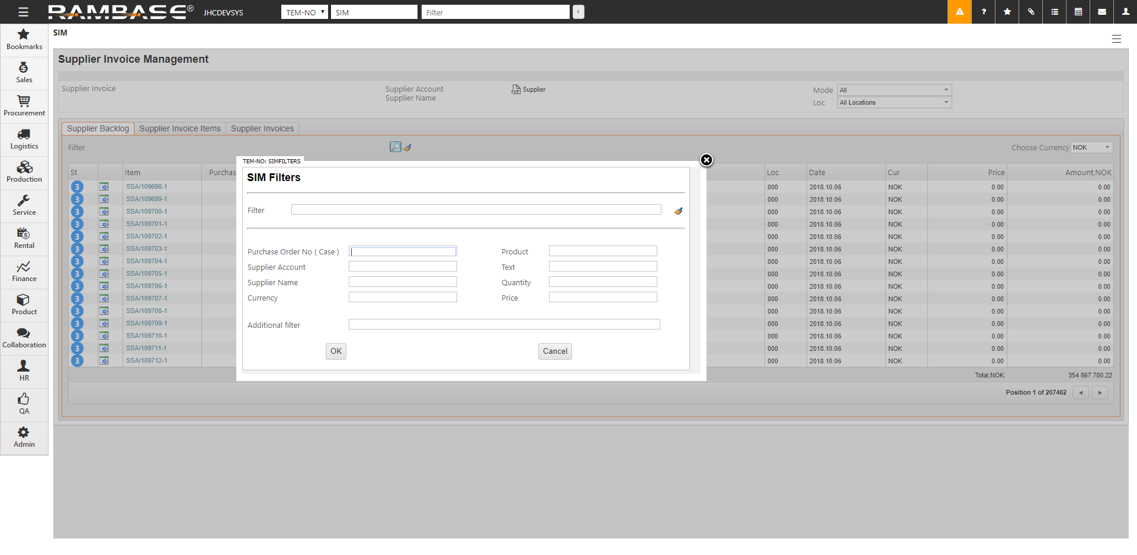Expand the Loc All Locations dropdown

[894, 102]
